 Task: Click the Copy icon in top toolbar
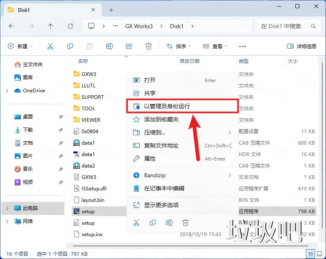pos(70,46)
